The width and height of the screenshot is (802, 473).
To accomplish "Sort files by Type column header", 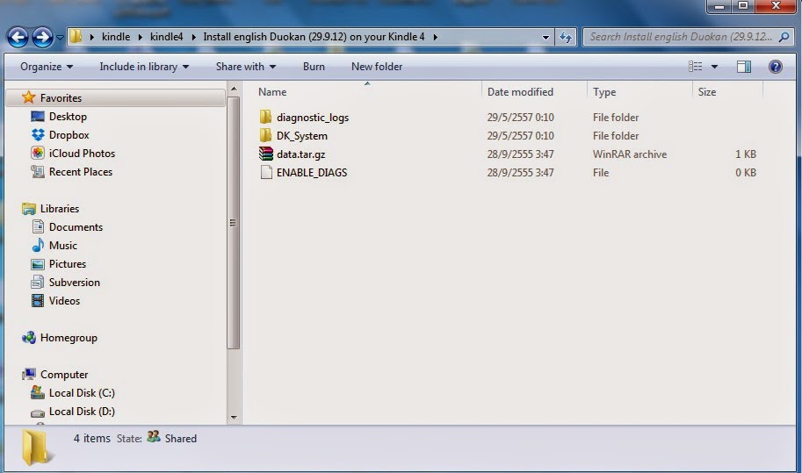I will coord(604,92).
